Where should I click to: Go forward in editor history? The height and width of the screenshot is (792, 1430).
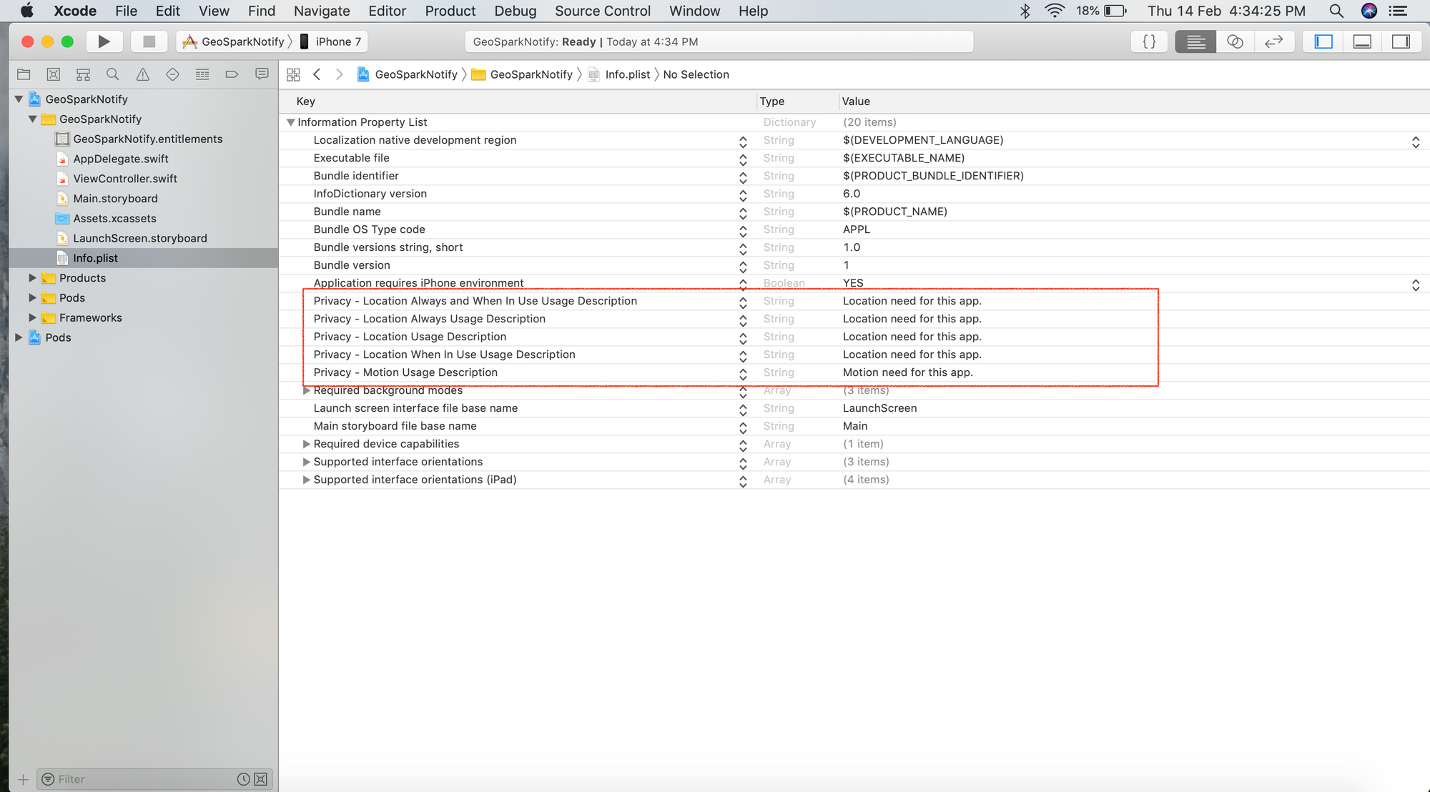click(340, 74)
